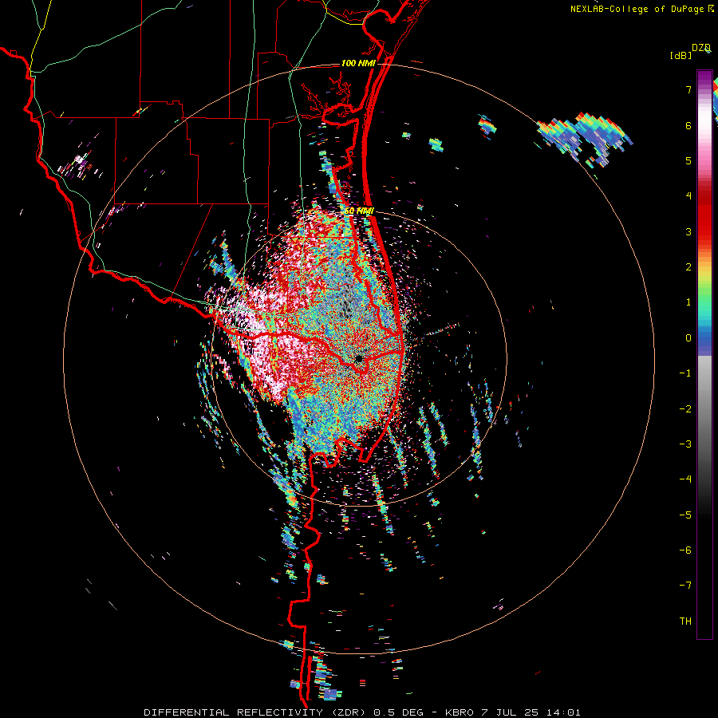Image resolution: width=718 pixels, height=718 pixels.
Task: Click the -1 value on the dB scale
Action: (685, 373)
